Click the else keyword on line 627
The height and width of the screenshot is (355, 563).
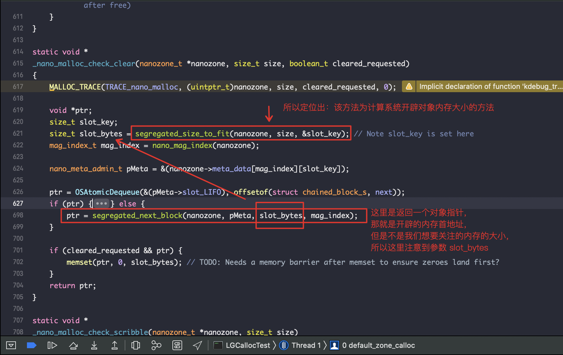pos(128,204)
